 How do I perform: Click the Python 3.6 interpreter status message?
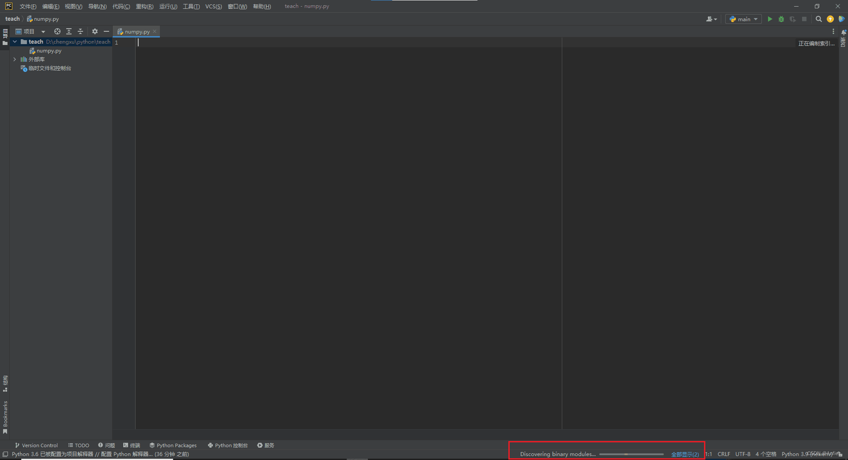(x=100, y=454)
